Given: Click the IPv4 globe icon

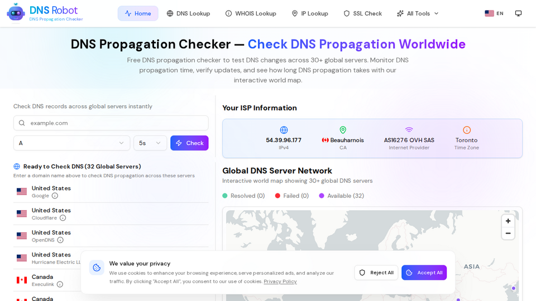Looking at the screenshot, I should (x=284, y=130).
